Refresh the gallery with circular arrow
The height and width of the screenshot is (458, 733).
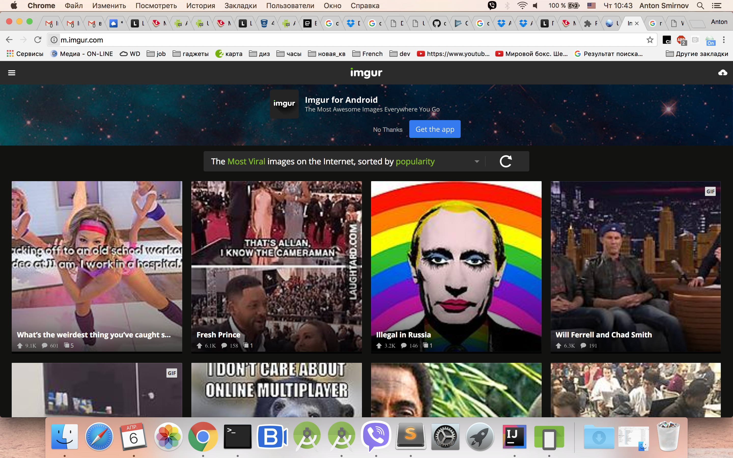(x=506, y=162)
